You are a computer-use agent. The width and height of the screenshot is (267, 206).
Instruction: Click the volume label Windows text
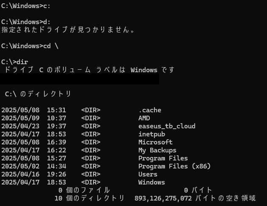(144, 70)
